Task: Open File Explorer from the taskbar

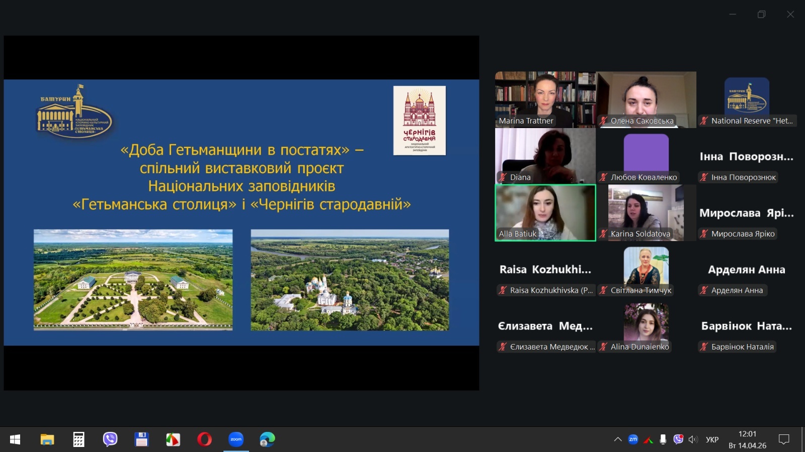Action: 47,439
